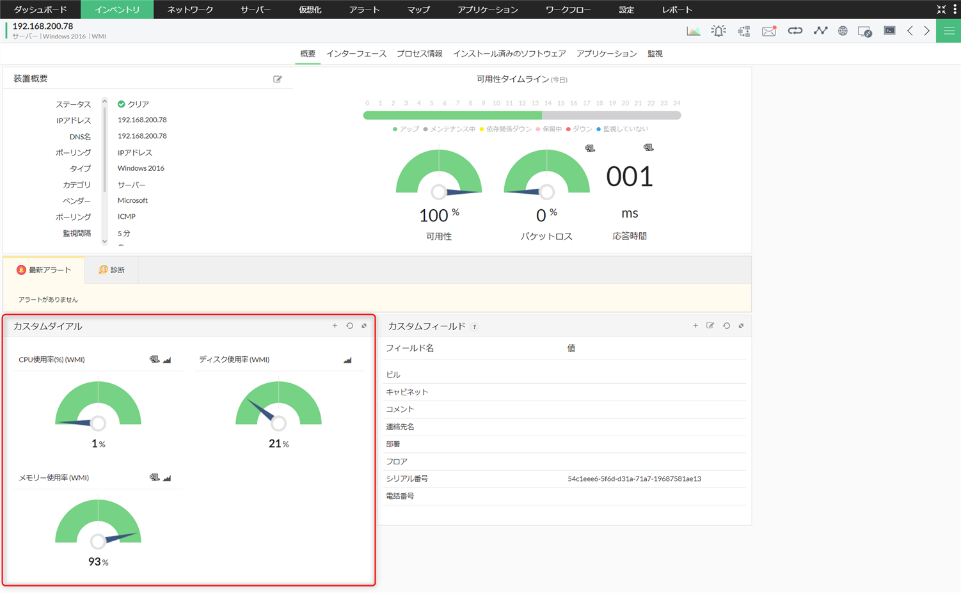This screenshot has height=593, width=961.
Task: Select the 診断 tab
Action: 111,270
